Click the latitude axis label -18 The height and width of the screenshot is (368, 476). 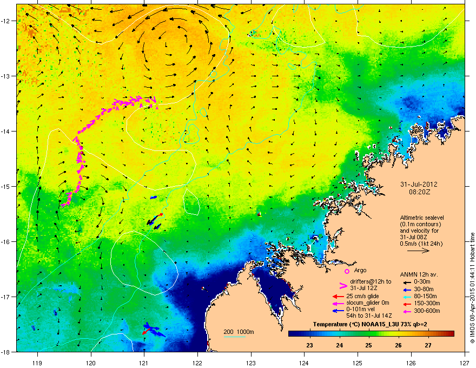click(x=6, y=352)
